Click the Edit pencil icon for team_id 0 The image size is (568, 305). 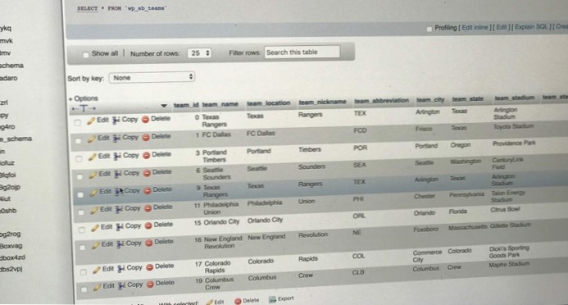91,121
